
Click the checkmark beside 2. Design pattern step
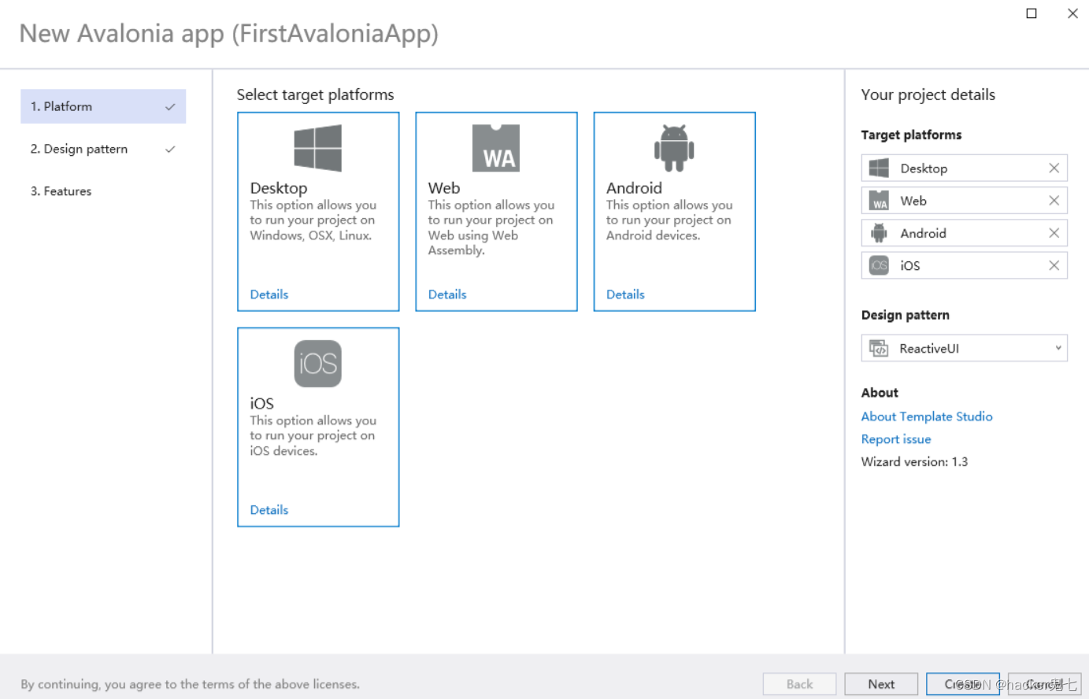coord(170,149)
